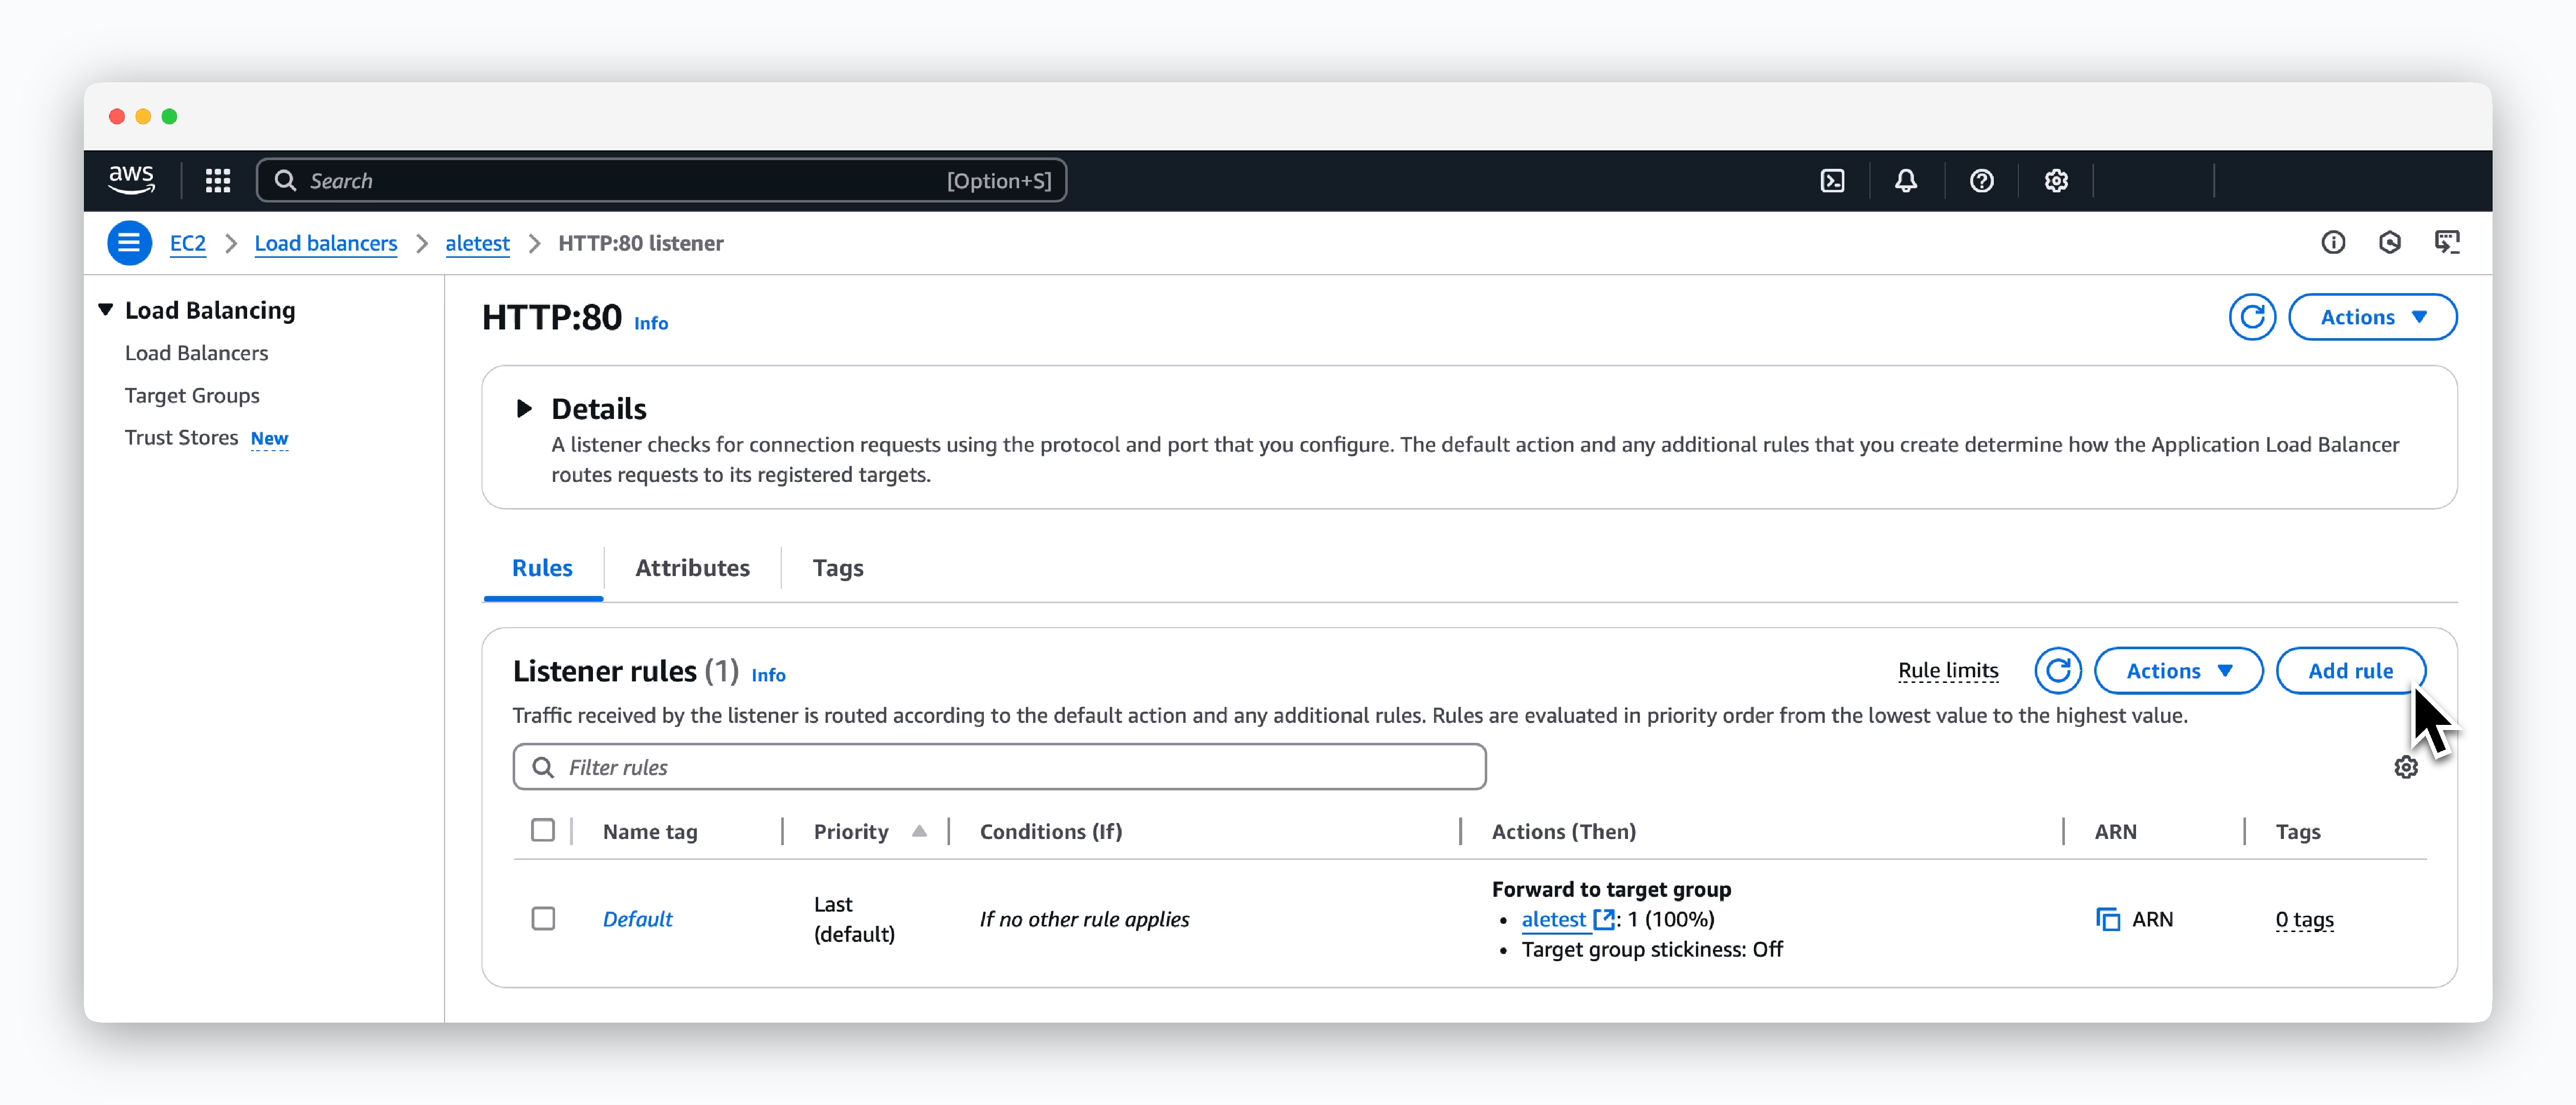Open Info link next to Listener rules
The image size is (2576, 1105).
pos(768,675)
